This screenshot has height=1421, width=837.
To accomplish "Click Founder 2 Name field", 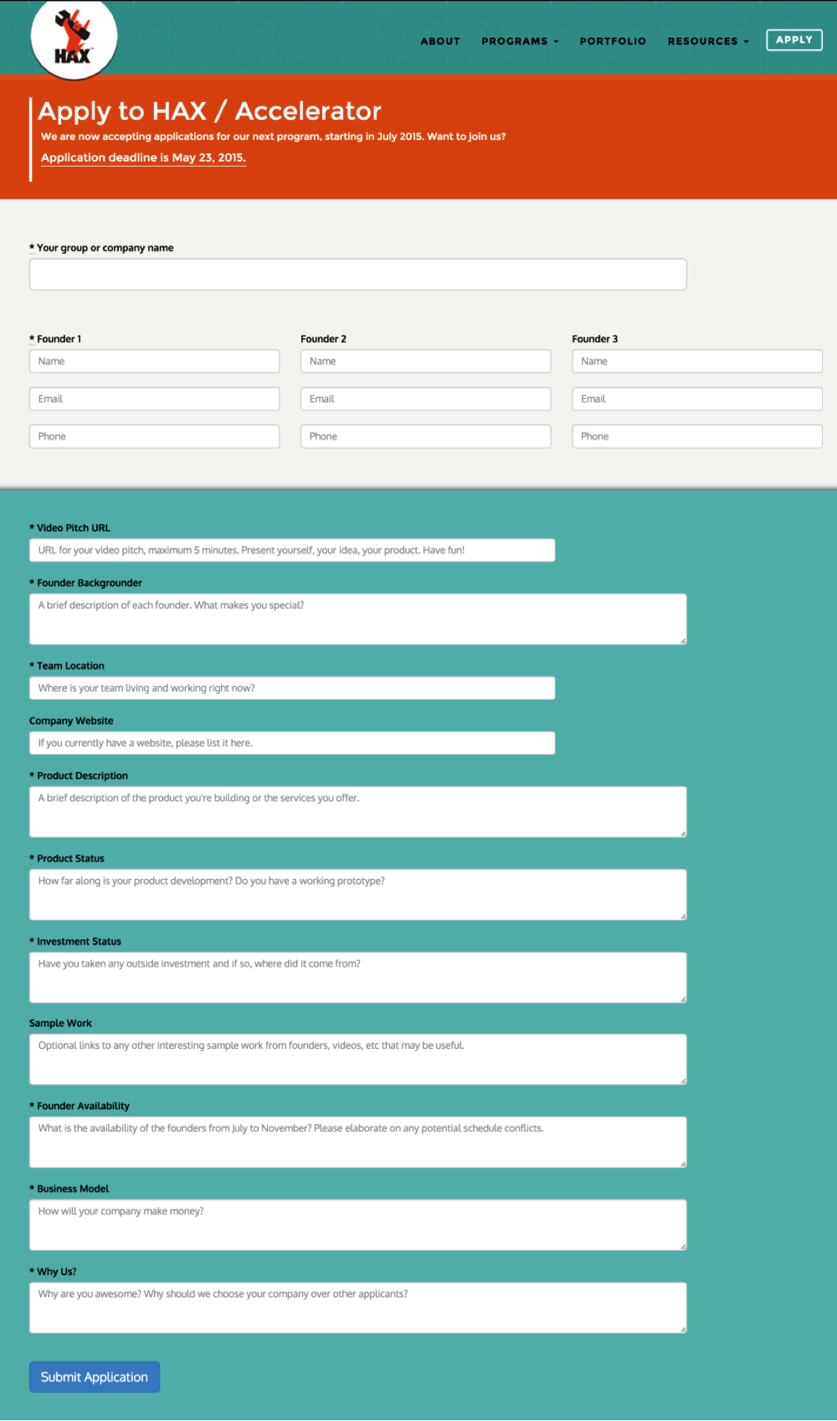I will coord(426,361).
